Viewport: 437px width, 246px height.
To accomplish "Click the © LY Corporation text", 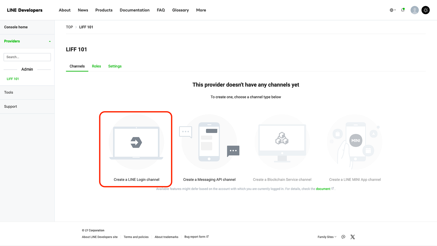I will 93,230.
